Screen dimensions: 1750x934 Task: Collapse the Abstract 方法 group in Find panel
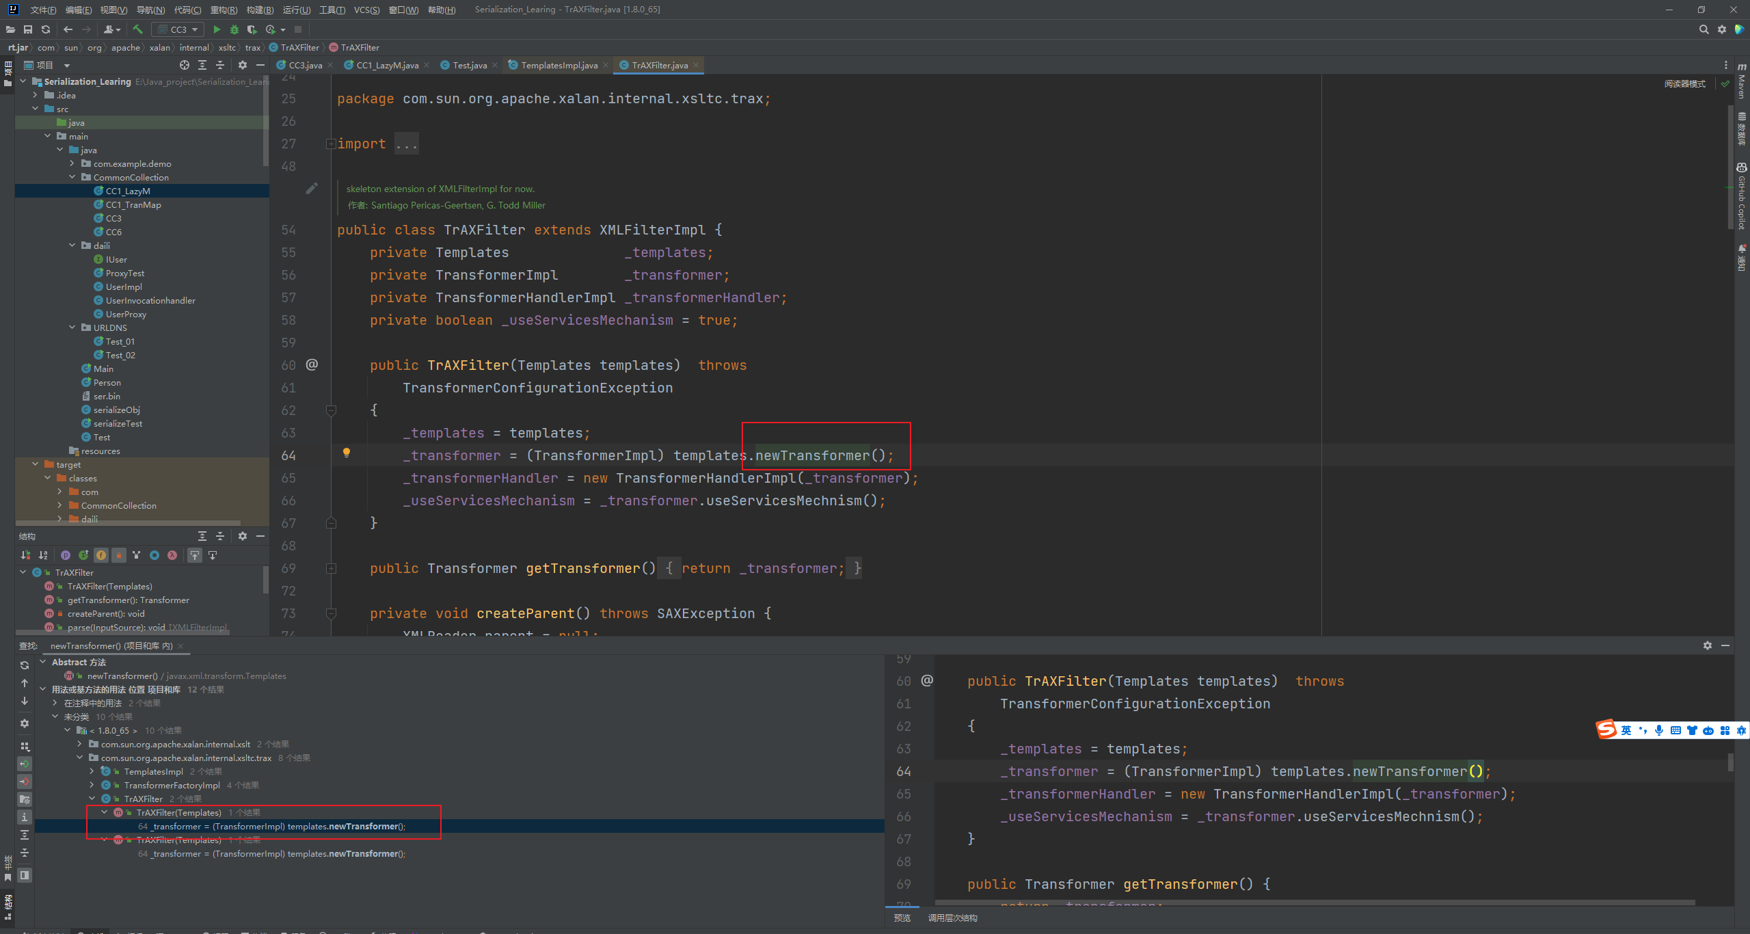[43, 662]
